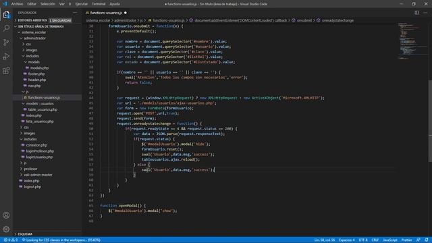Click the JS icon of functions-usuarios.js
Image resolution: width=432 pixels, height=243 pixels.
pyautogui.click(x=25, y=97)
